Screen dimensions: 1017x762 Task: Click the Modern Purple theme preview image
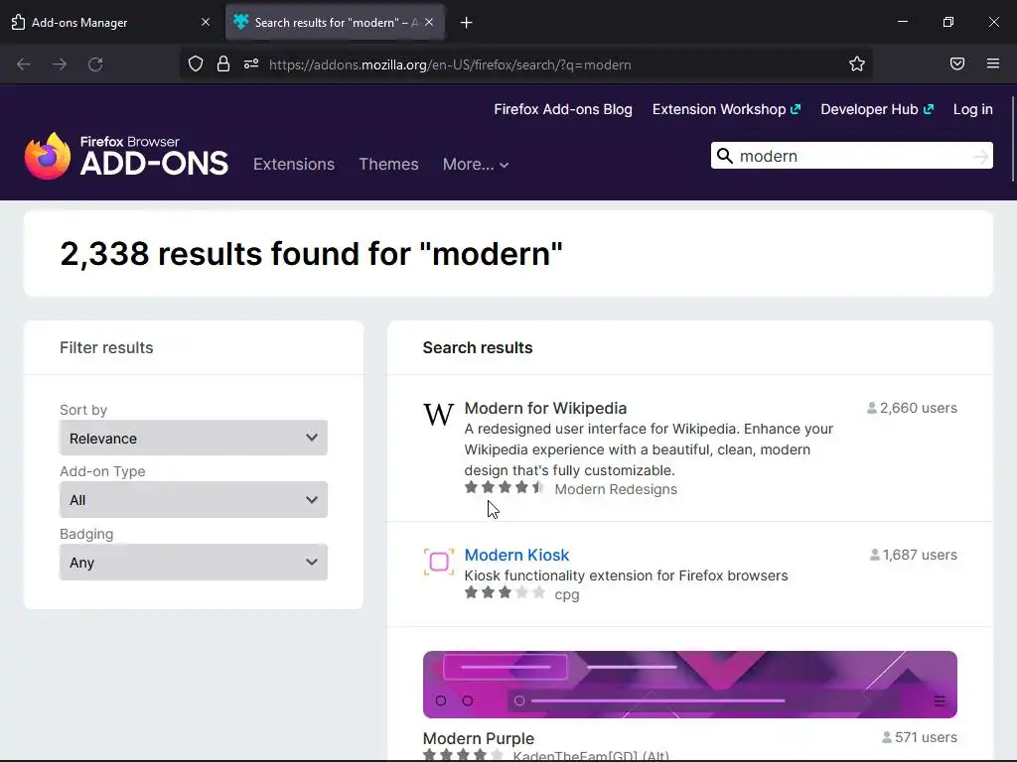[x=689, y=685]
